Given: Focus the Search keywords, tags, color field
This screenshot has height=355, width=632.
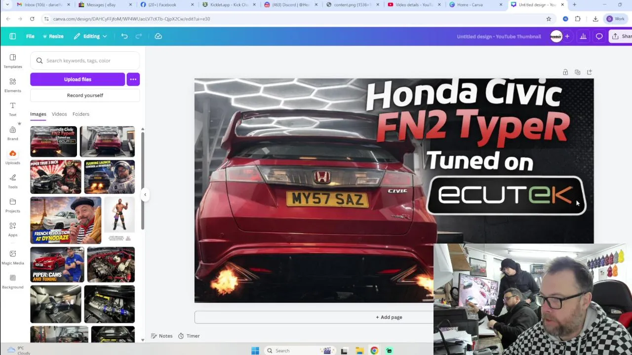Looking at the screenshot, I should pyautogui.click(x=85, y=61).
